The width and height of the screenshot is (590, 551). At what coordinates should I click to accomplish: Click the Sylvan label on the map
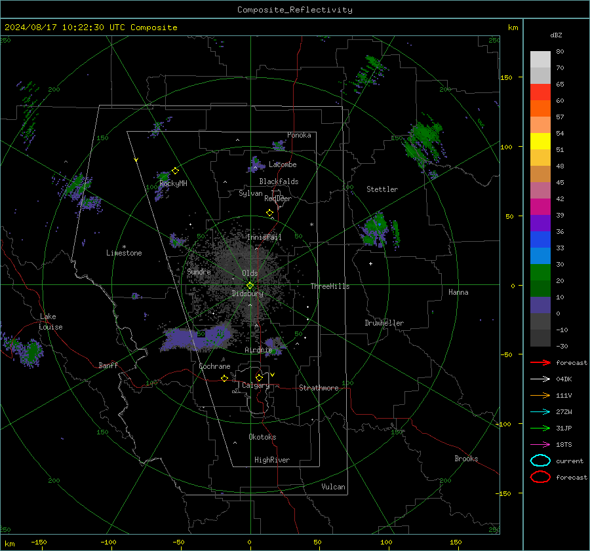click(250, 193)
